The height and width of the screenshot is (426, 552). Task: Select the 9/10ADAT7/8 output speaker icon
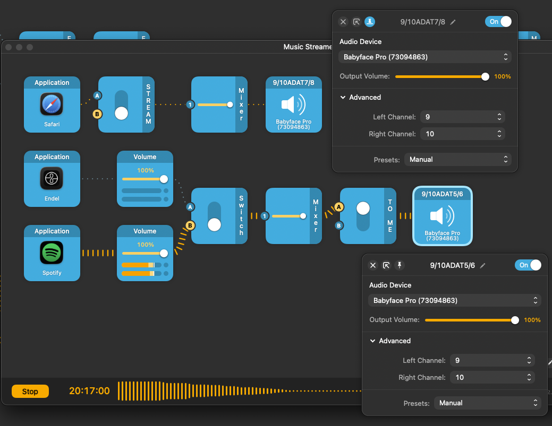tap(294, 105)
